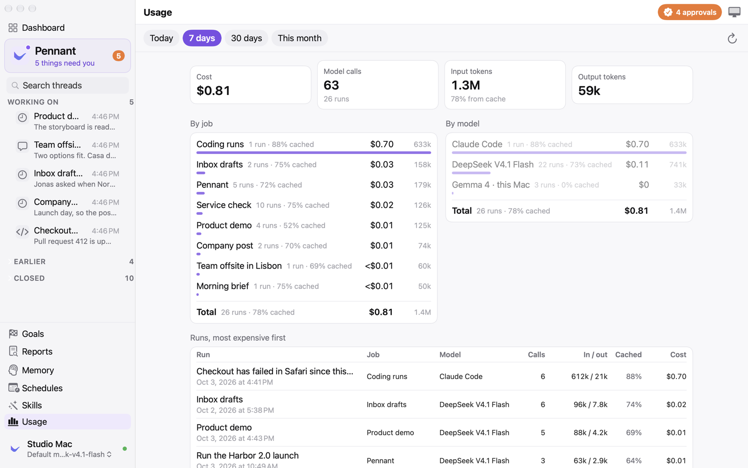Click the monitor display icon
748x468 pixels.
734,12
